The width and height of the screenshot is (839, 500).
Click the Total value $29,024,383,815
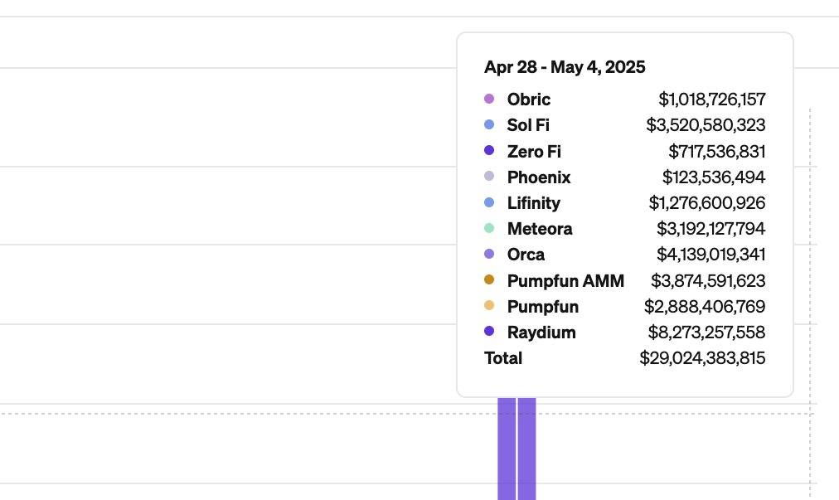[702, 358]
